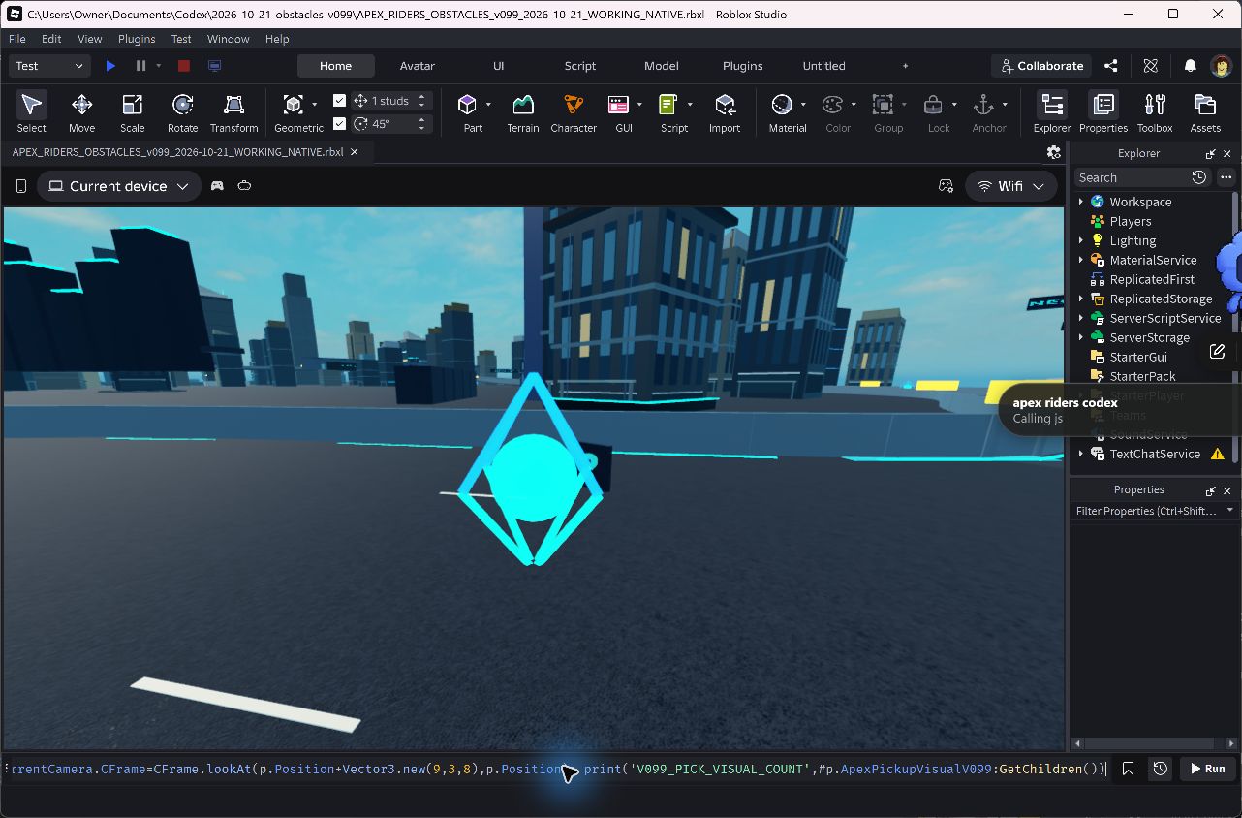Expand the ReplicatedStorage tree node
Screen dimensions: 1242x818
(1081, 299)
